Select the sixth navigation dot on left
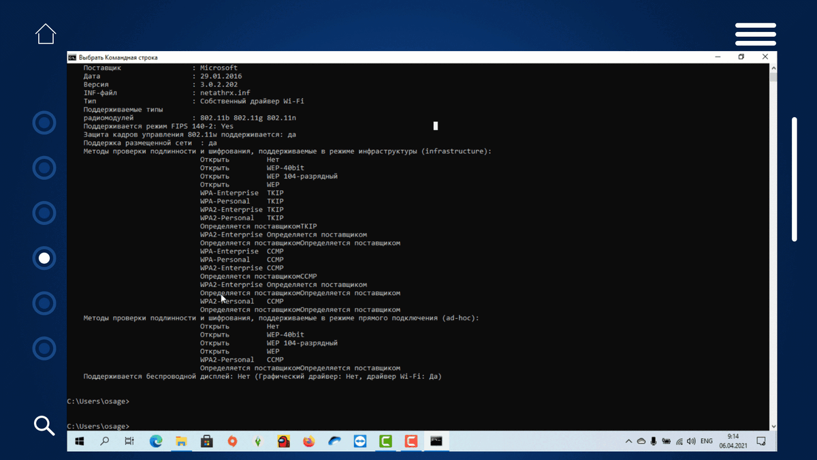The height and width of the screenshot is (460, 817). (x=44, y=348)
